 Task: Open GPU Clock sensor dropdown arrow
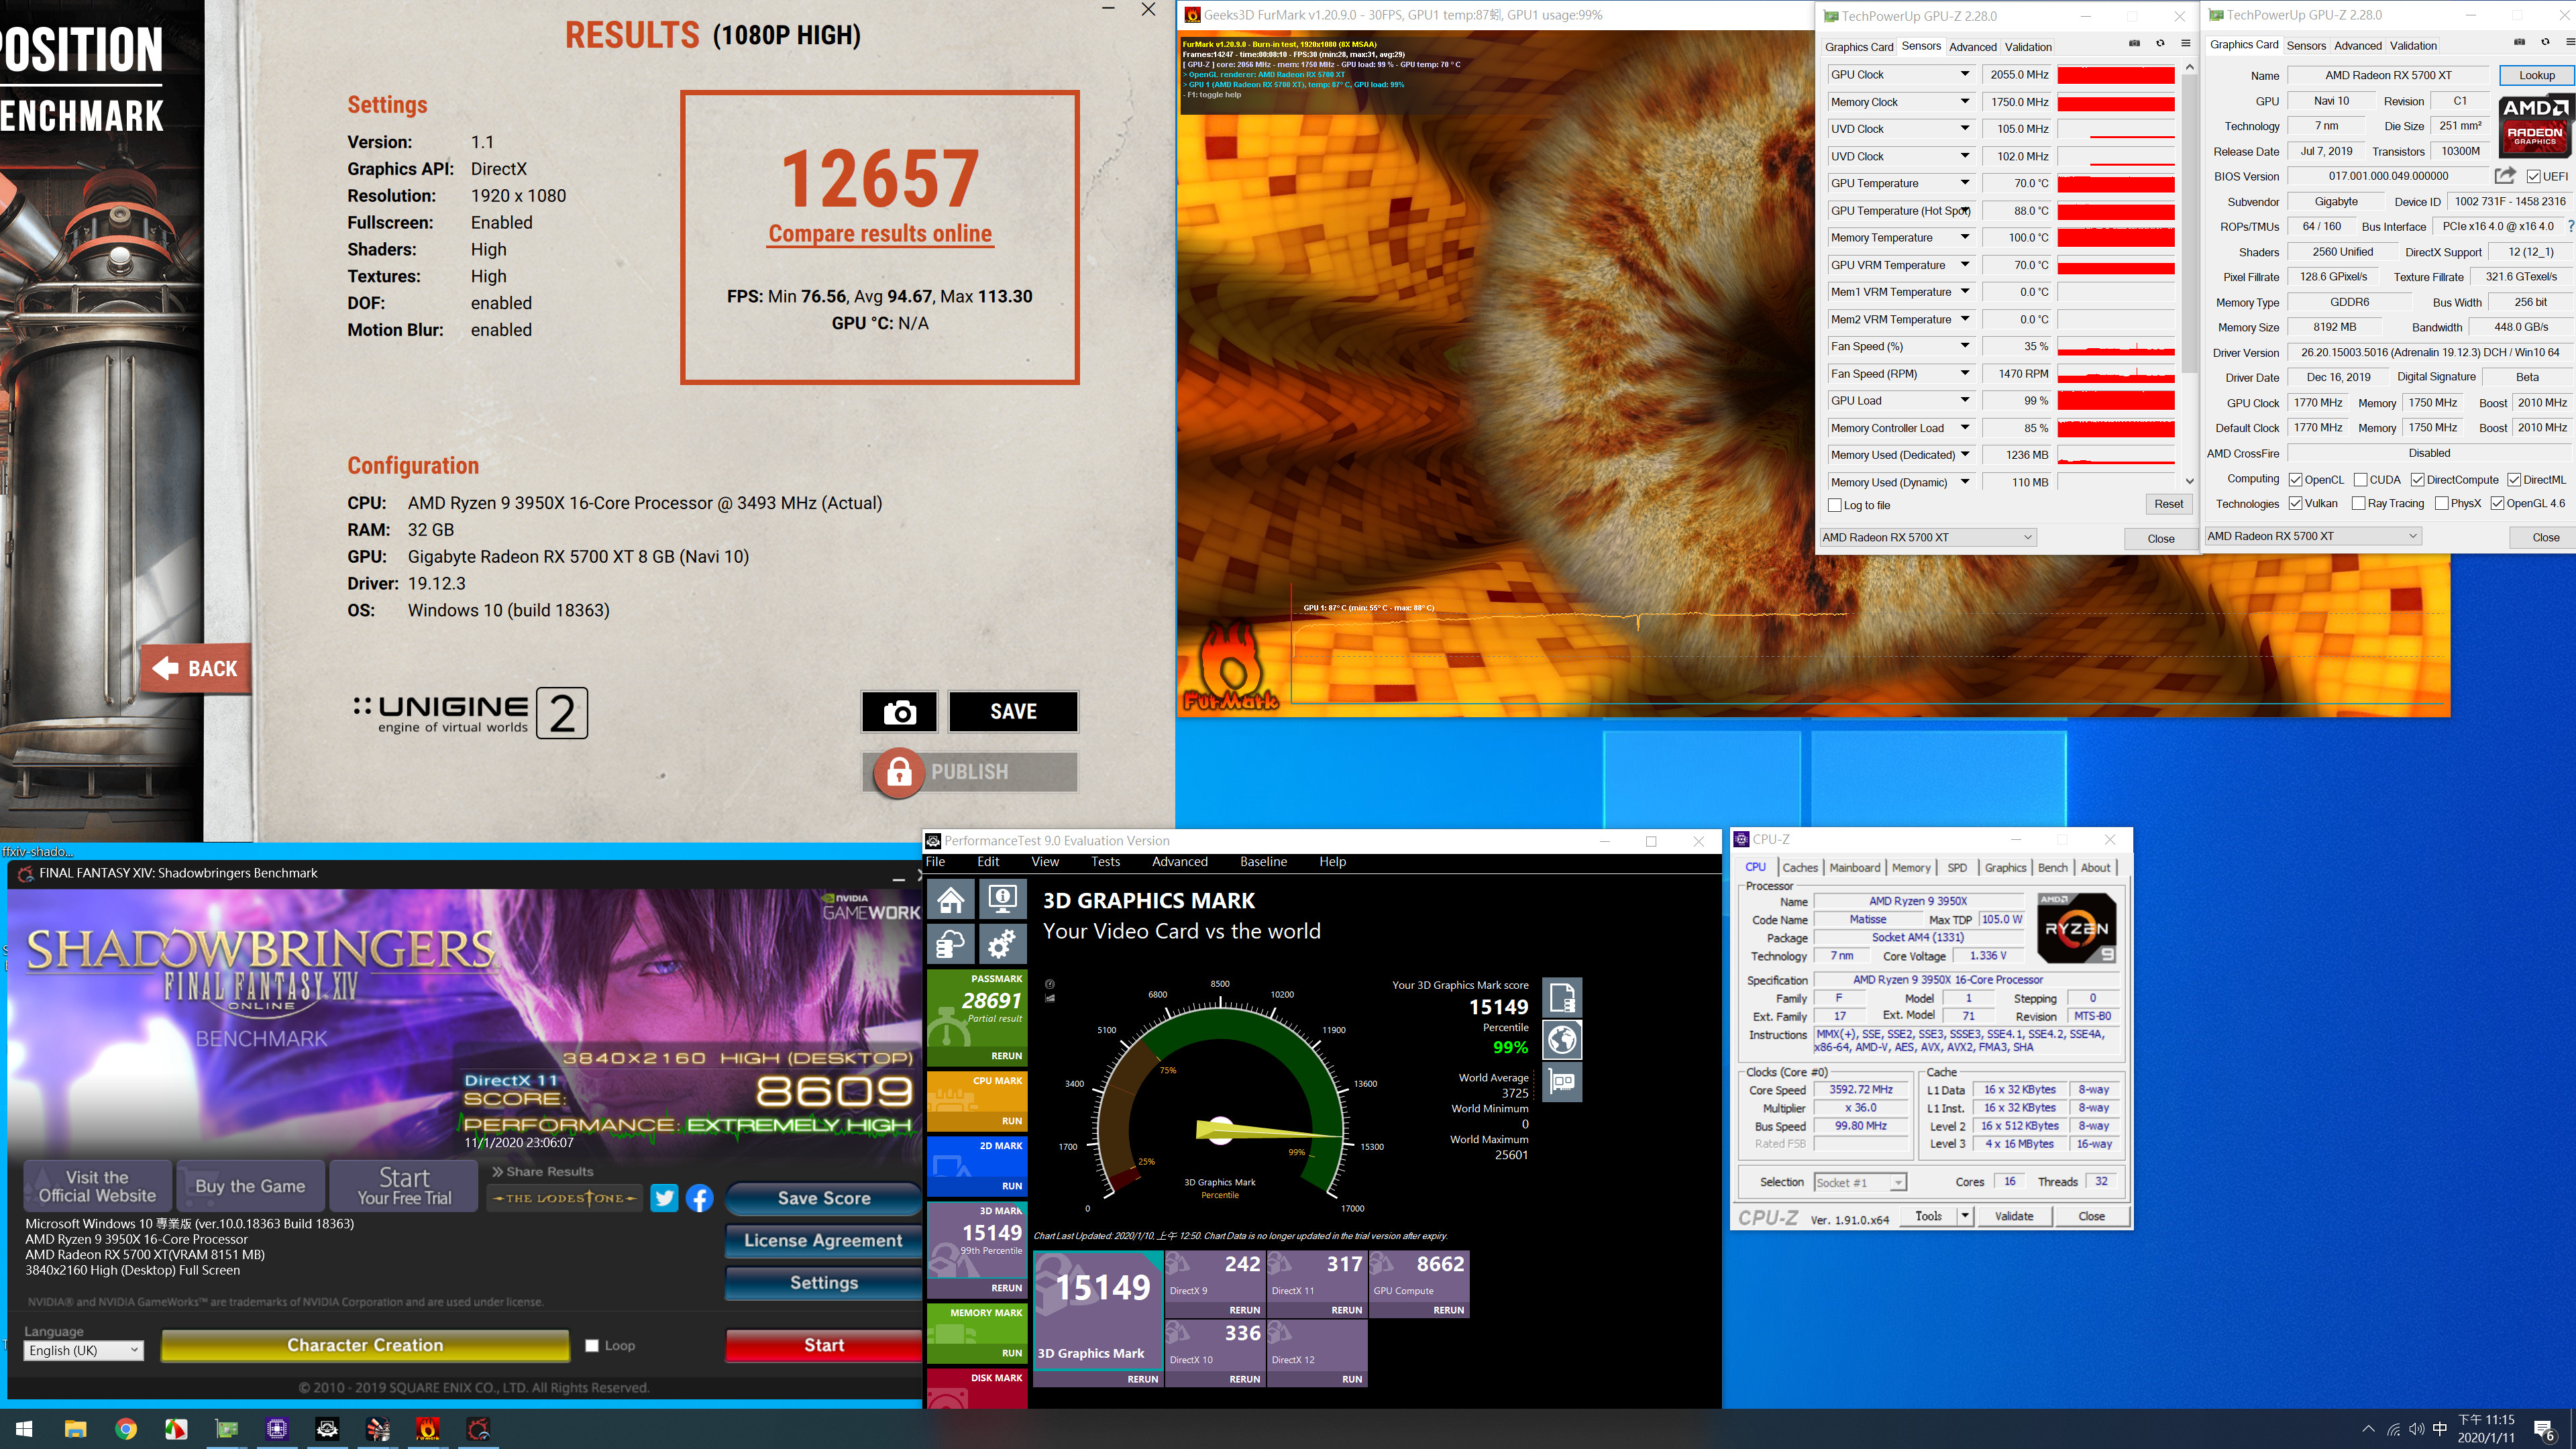1965,74
